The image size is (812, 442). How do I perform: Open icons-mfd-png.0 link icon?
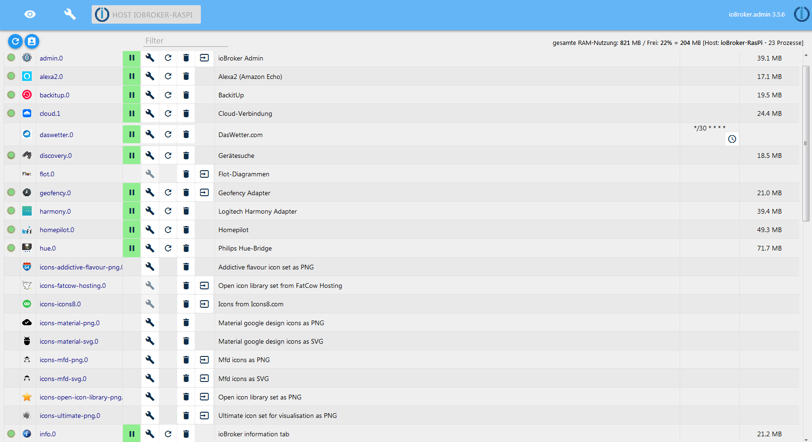coord(204,360)
